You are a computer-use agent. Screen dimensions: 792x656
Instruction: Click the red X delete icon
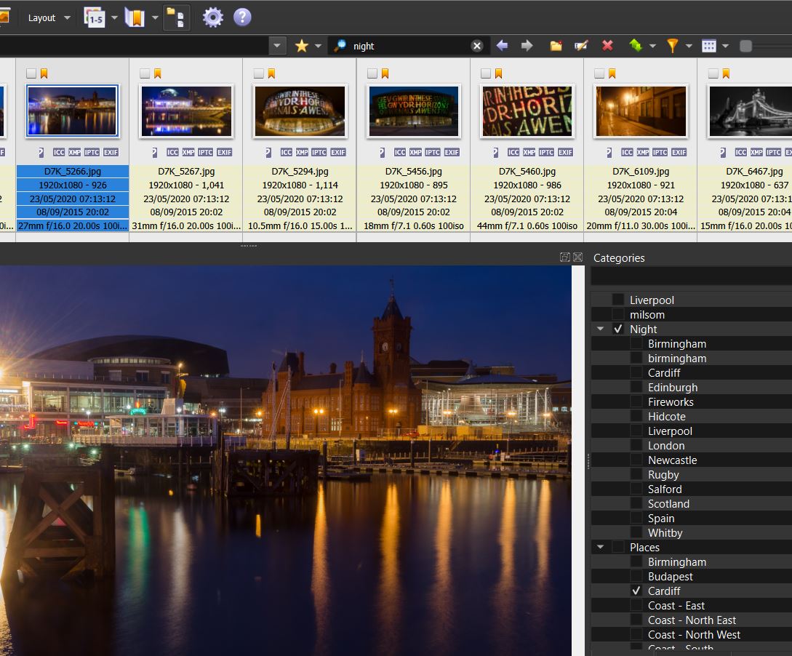pyautogui.click(x=607, y=46)
